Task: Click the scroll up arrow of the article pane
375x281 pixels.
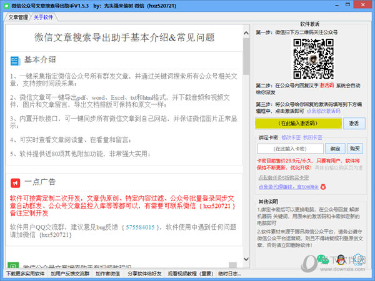Action: 246,33
